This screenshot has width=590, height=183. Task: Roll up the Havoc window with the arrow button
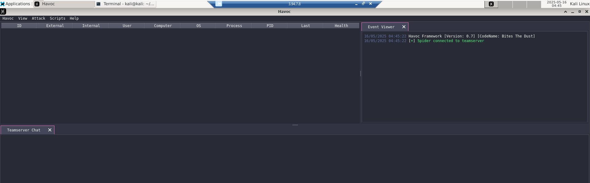point(565,12)
